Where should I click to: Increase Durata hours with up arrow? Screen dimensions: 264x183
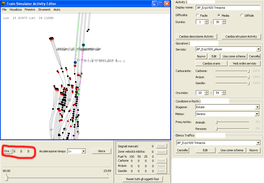[x=206, y=21]
